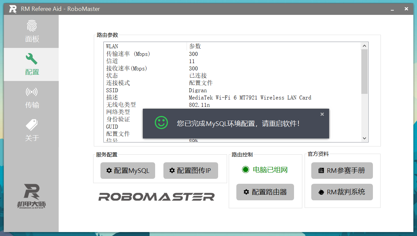Screen dimensions: 417x236
Task: Open the RM参赛手册 manual
Action: tap(342, 170)
